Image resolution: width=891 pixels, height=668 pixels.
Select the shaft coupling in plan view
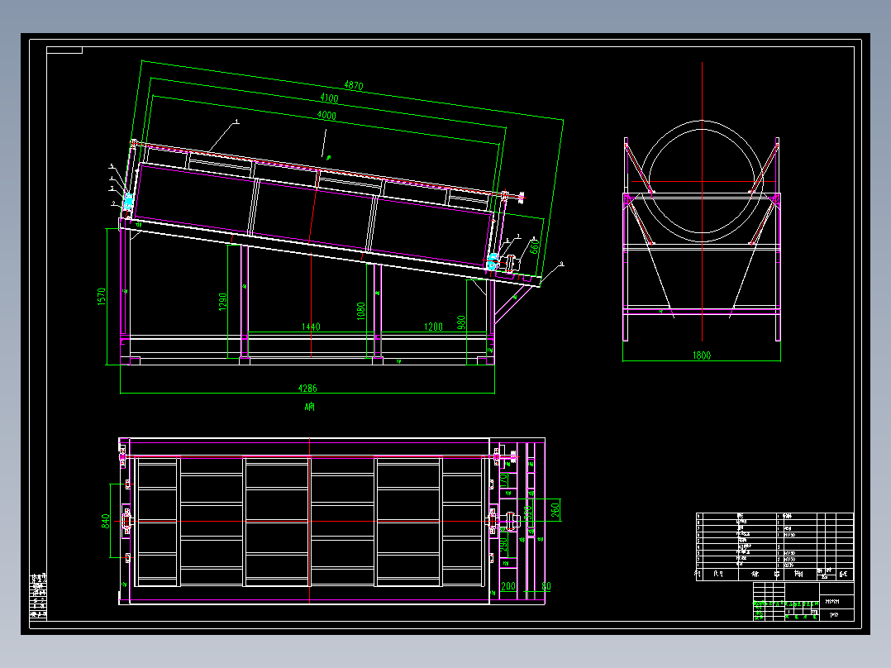click(511, 521)
